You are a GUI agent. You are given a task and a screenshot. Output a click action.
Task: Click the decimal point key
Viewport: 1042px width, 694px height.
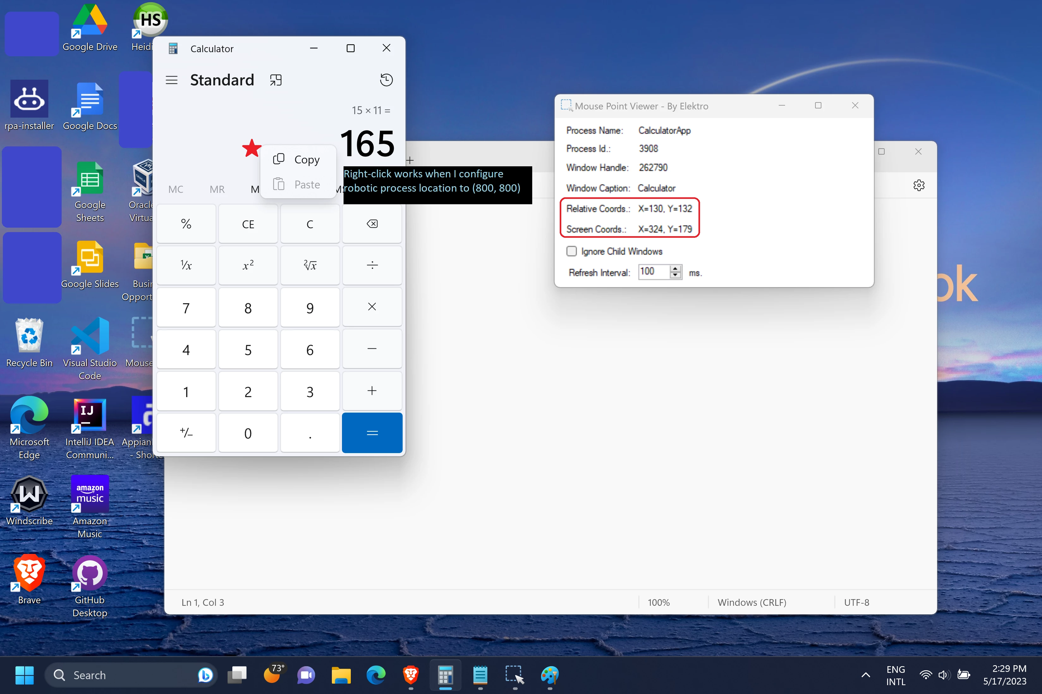[310, 433]
